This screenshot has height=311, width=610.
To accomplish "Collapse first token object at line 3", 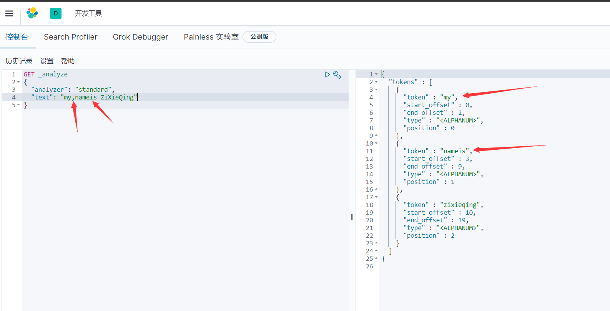I will point(376,90).
